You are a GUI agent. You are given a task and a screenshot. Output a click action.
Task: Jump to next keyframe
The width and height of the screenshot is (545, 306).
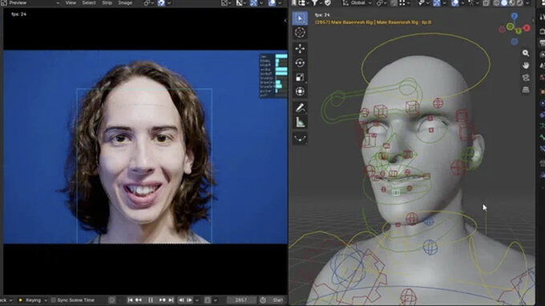[163, 300]
